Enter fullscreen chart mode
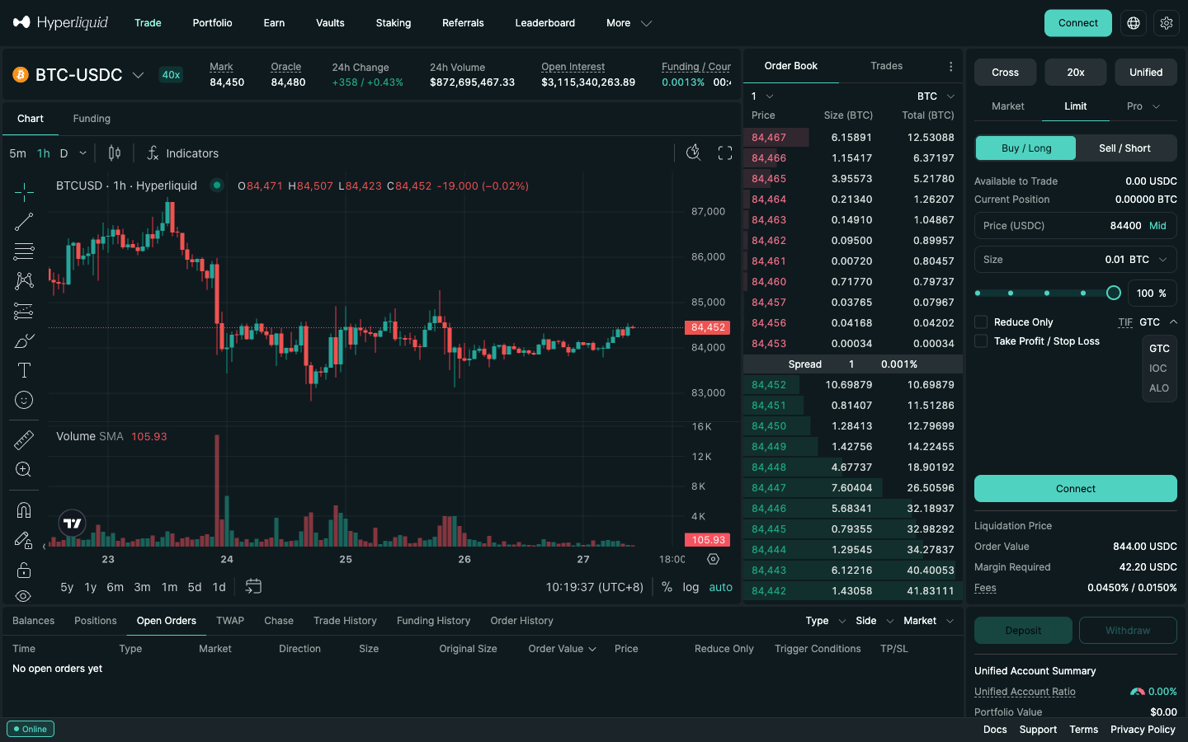The height and width of the screenshot is (742, 1188). pos(725,153)
